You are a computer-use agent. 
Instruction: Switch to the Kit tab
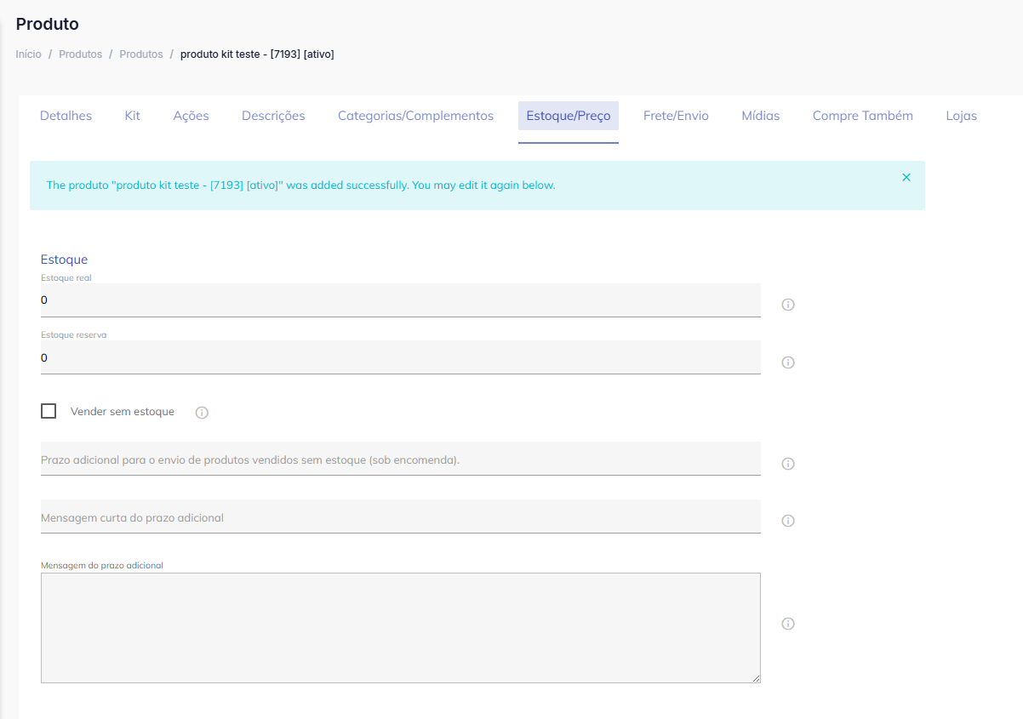(x=132, y=116)
